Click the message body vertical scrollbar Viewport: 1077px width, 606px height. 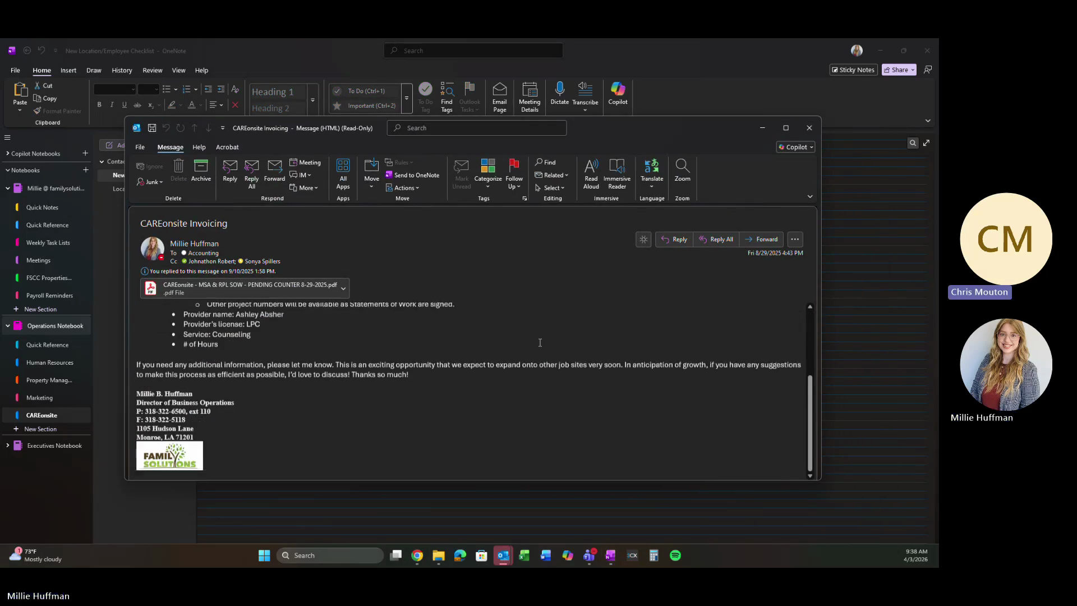tap(809, 424)
